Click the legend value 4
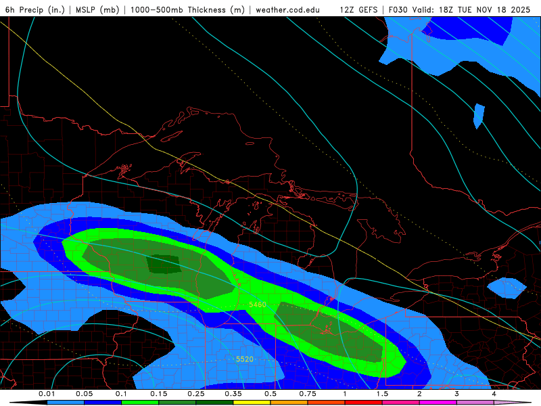 click(x=494, y=394)
